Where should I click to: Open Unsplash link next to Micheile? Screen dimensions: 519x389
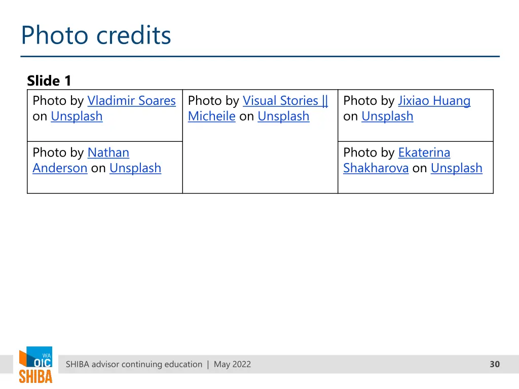click(283, 116)
